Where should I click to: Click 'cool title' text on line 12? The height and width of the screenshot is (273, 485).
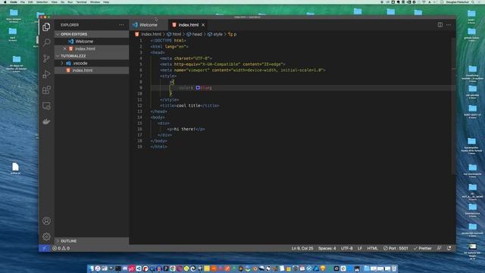[189, 105]
